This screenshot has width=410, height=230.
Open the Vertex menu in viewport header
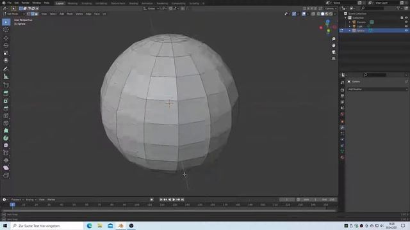click(79, 14)
